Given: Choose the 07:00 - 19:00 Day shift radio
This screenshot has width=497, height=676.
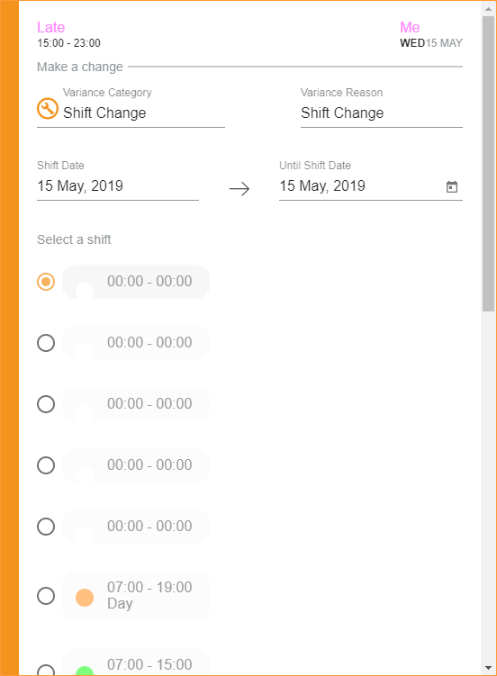Looking at the screenshot, I should (46, 596).
